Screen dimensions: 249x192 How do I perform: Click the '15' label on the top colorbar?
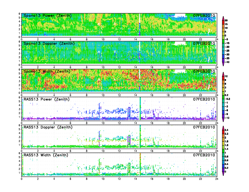226,24
